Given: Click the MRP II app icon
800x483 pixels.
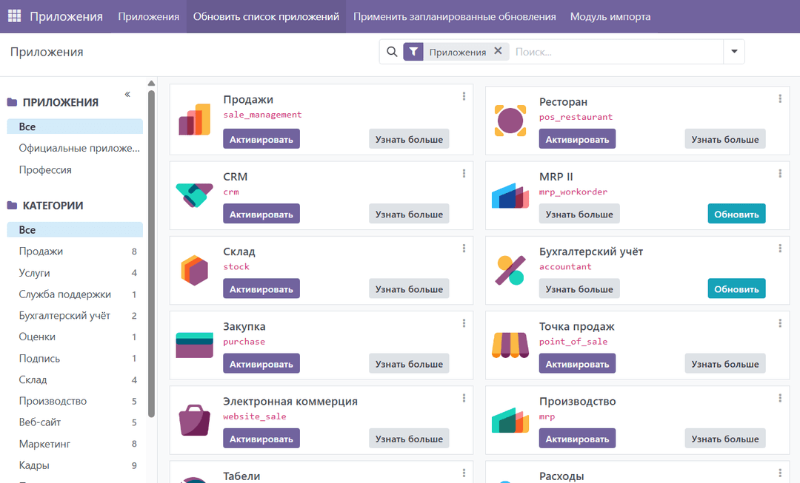Looking at the screenshot, I should (x=510, y=196).
